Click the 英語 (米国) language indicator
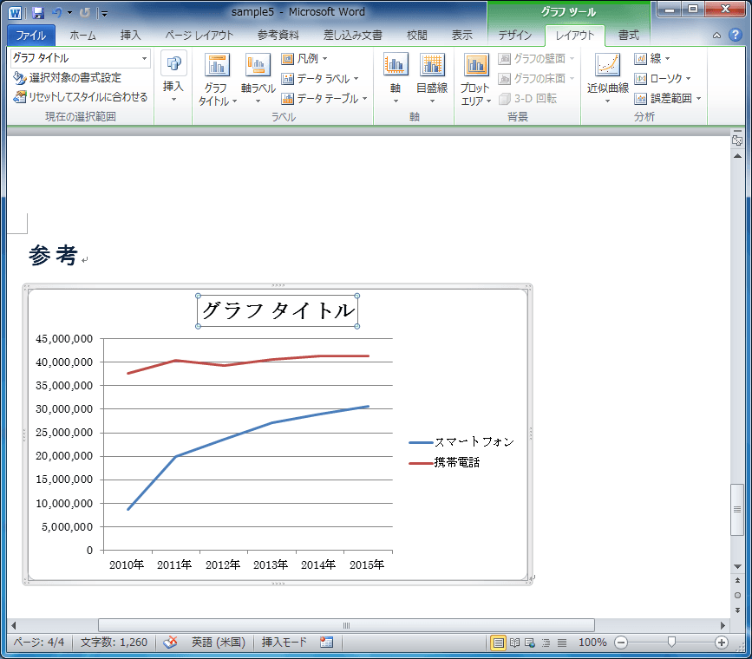 pos(219,643)
